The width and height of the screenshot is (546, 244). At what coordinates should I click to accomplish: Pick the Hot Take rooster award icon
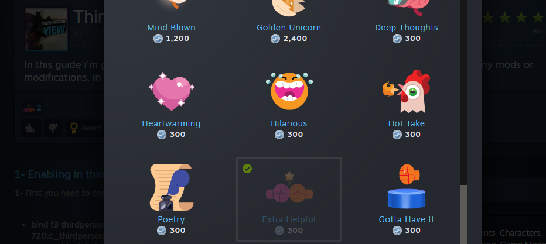click(407, 91)
